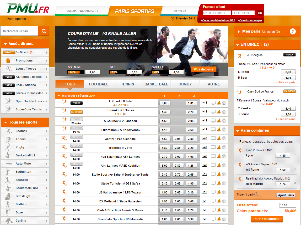Select the BASKETBALL filter tab
Viewport: 301px width, 225px height.
[156, 84]
